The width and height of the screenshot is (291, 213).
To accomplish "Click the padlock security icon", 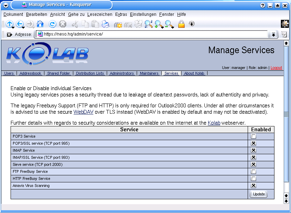I will pyautogui.click(x=181, y=24).
